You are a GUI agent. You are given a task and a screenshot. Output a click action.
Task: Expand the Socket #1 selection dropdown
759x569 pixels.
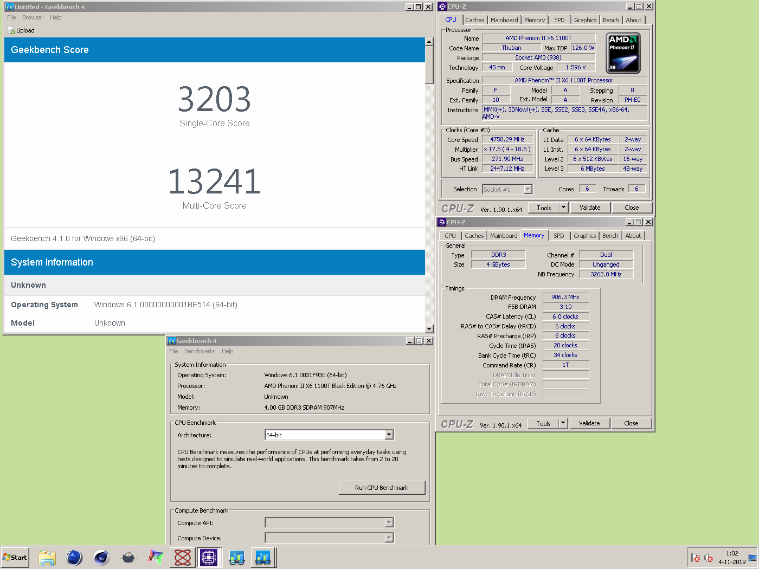pyautogui.click(x=528, y=189)
